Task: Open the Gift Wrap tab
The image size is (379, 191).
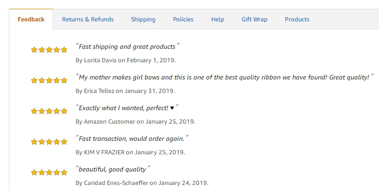Action: click(x=255, y=19)
